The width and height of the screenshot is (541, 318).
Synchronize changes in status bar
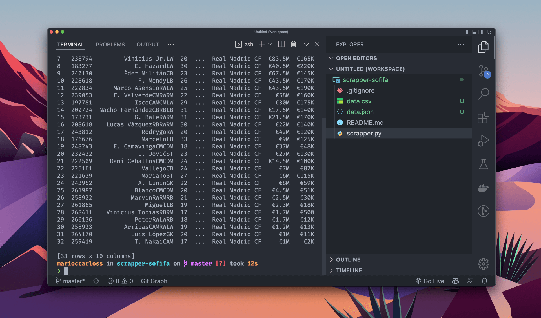[x=96, y=281]
